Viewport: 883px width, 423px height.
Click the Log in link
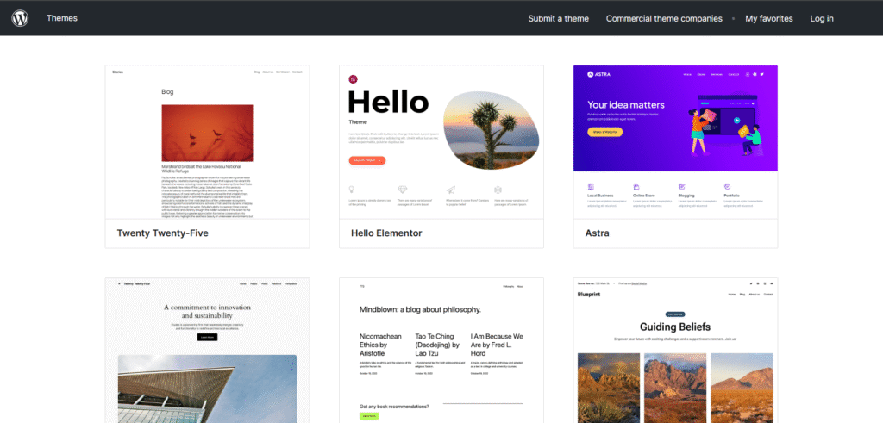(x=822, y=18)
